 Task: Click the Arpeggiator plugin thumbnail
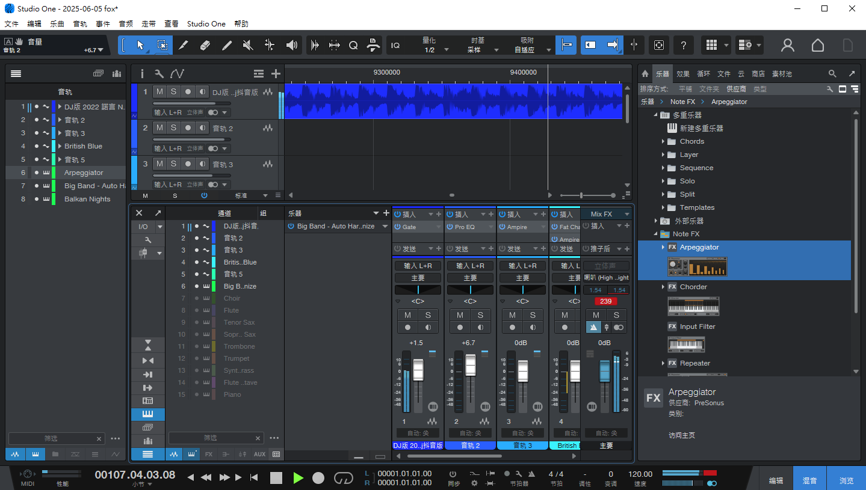point(697,267)
